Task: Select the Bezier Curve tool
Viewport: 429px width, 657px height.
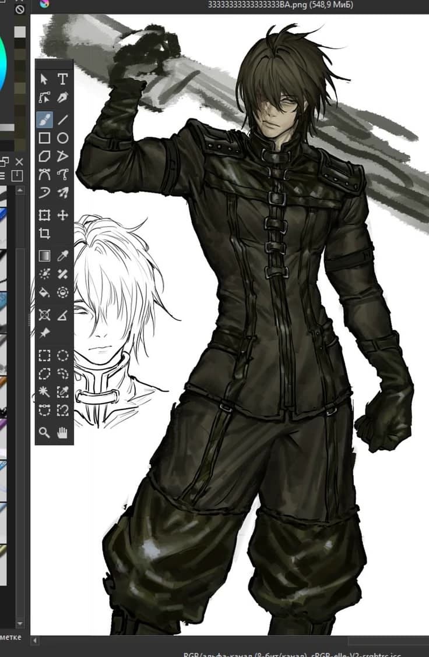Action: (44, 174)
